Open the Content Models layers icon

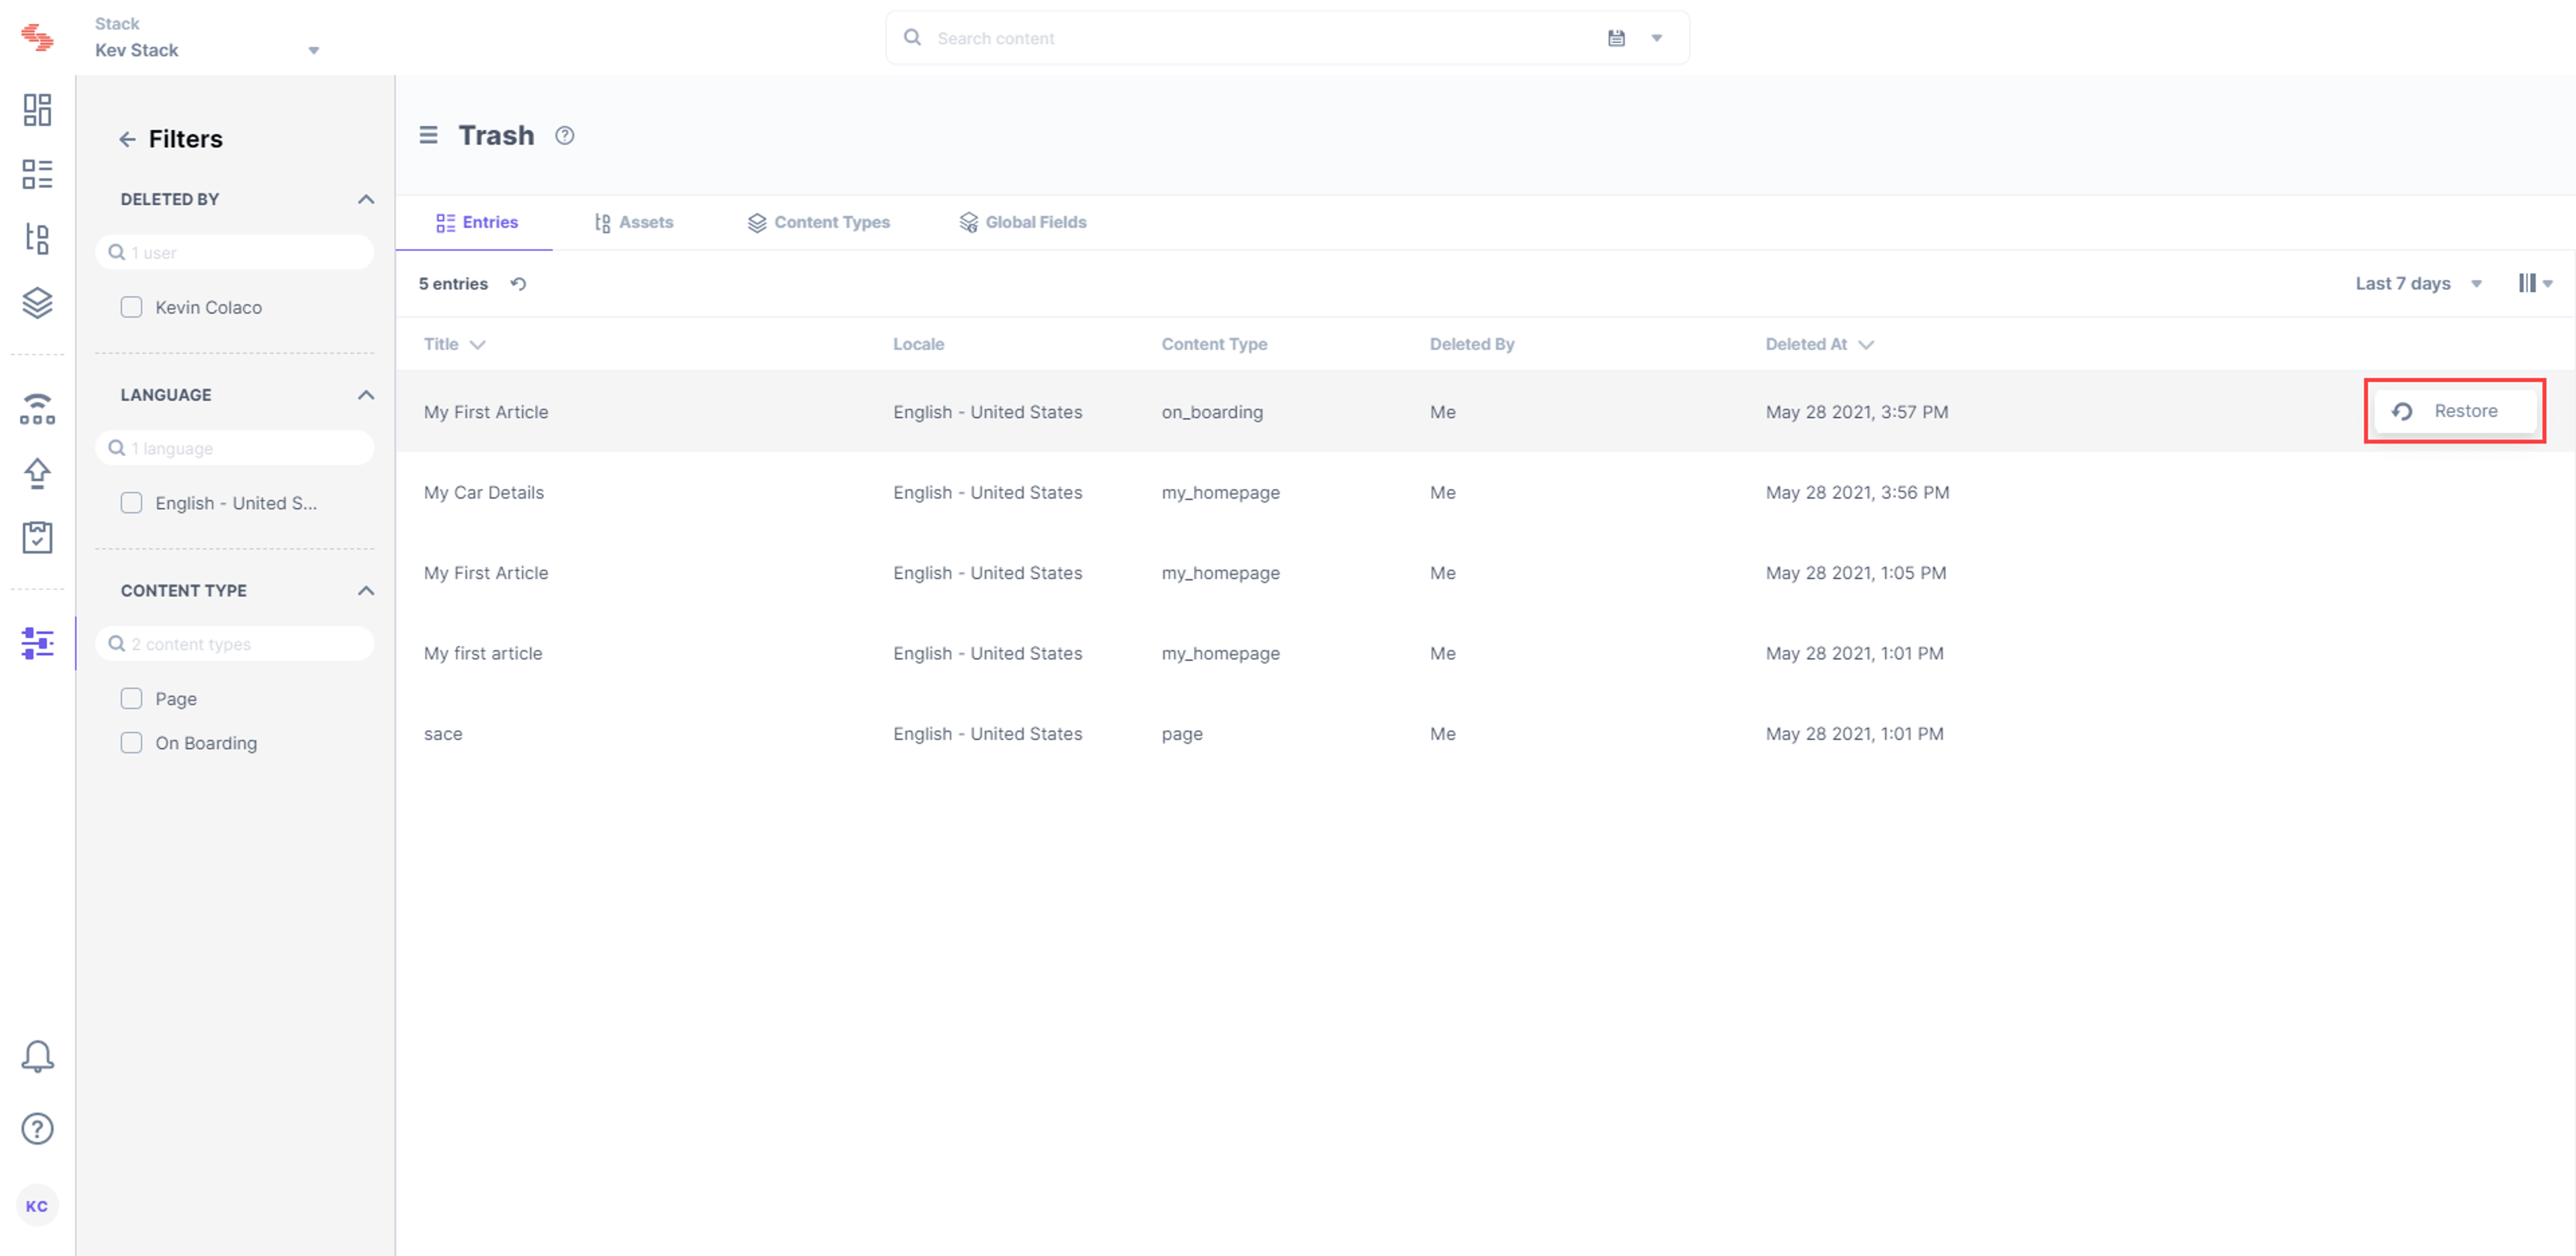(37, 303)
